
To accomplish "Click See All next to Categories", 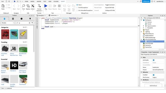I will (x=25, y=27).
